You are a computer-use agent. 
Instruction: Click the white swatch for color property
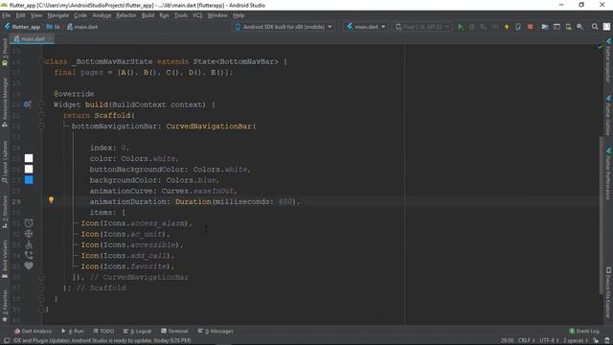coord(29,158)
